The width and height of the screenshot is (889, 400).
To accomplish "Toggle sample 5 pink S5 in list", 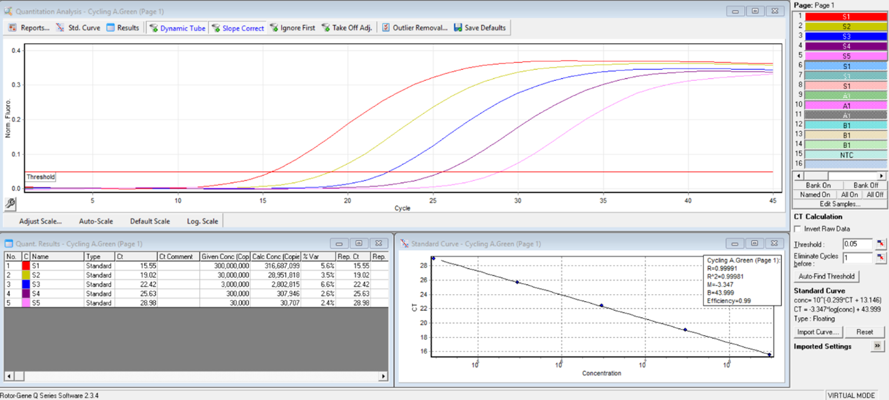I will point(845,56).
